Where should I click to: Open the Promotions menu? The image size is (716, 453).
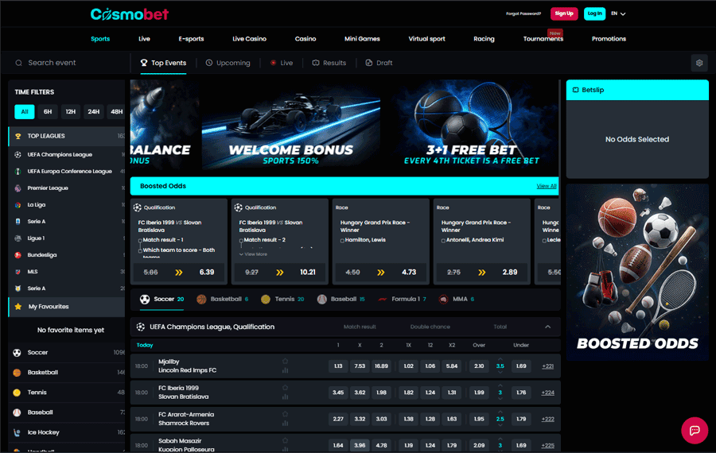pos(609,39)
